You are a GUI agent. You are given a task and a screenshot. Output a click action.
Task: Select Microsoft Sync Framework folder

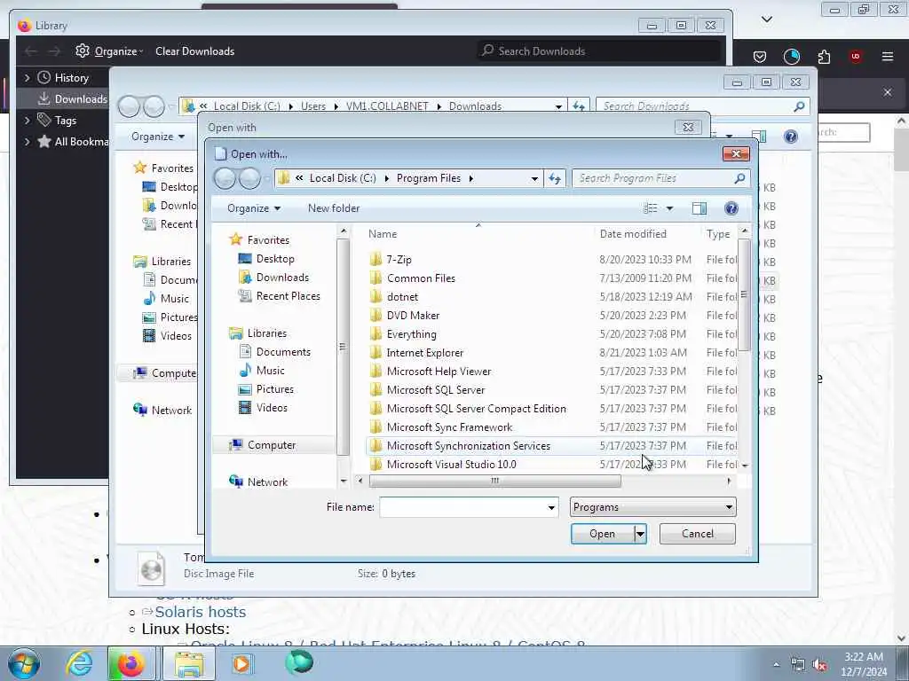coord(449,427)
